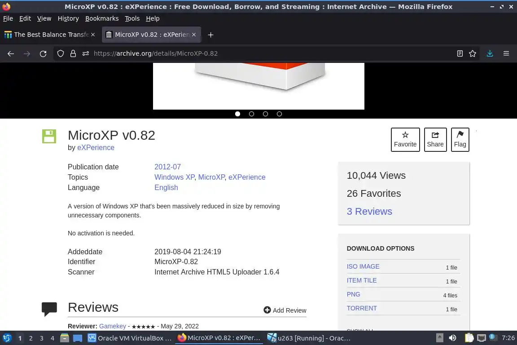Click the removable media eject tray icon

pos(439,338)
